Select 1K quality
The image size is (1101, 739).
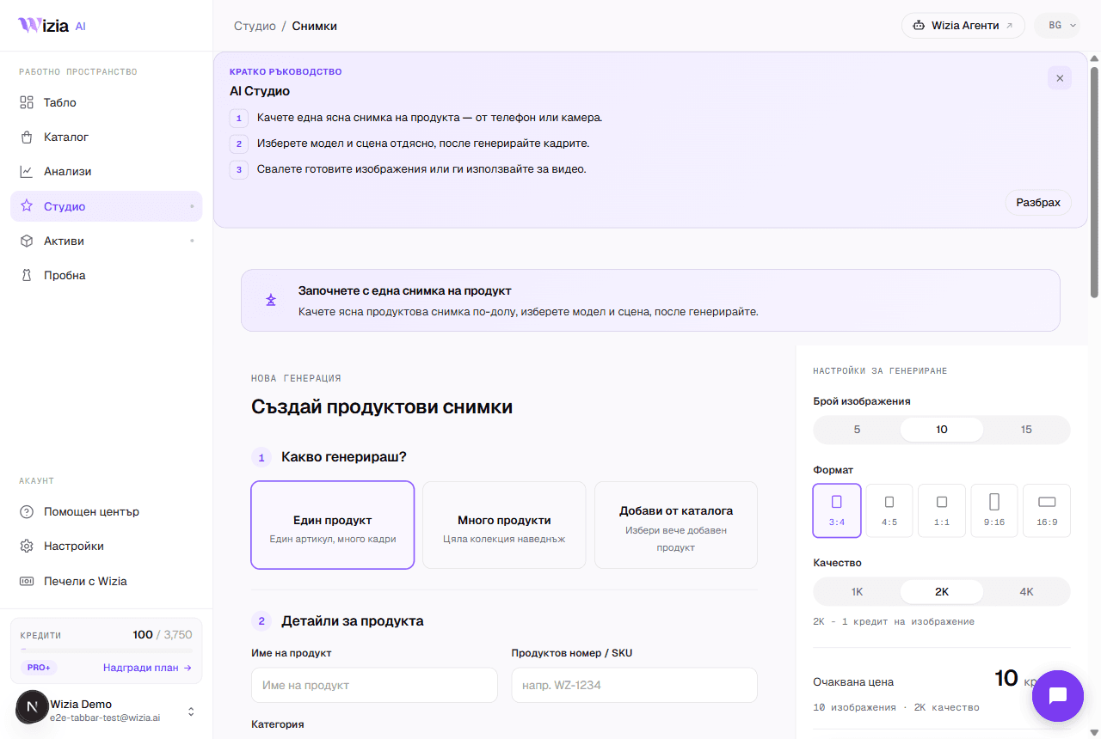[857, 592]
